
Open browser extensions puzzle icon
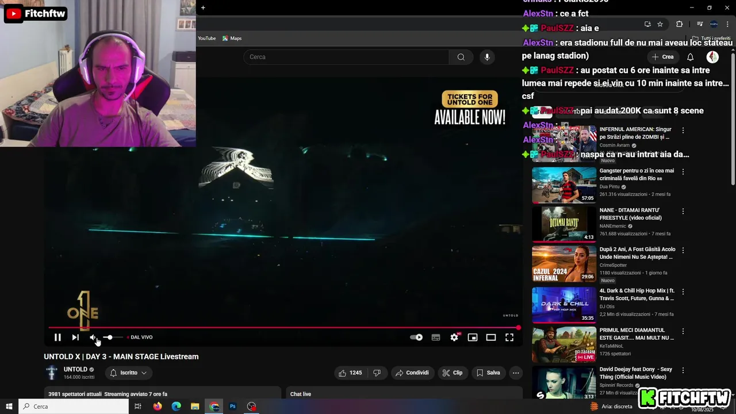[680, 24]
